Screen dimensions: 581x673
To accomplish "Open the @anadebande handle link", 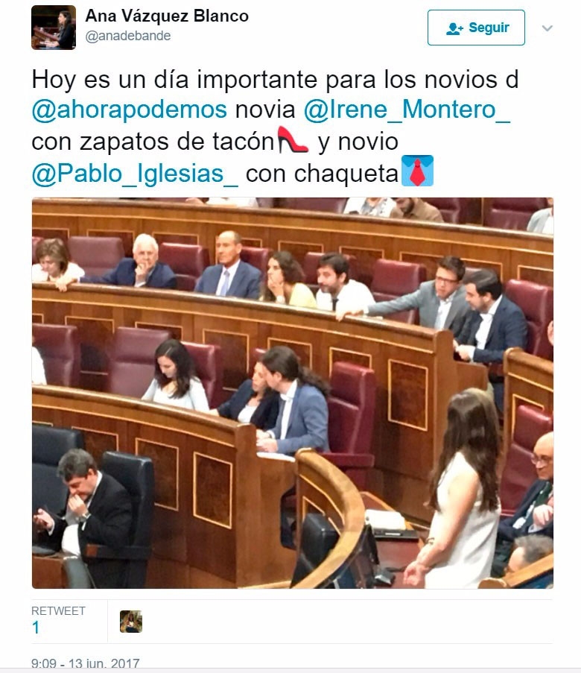I will pyautogui.click(x=127, y=36).
